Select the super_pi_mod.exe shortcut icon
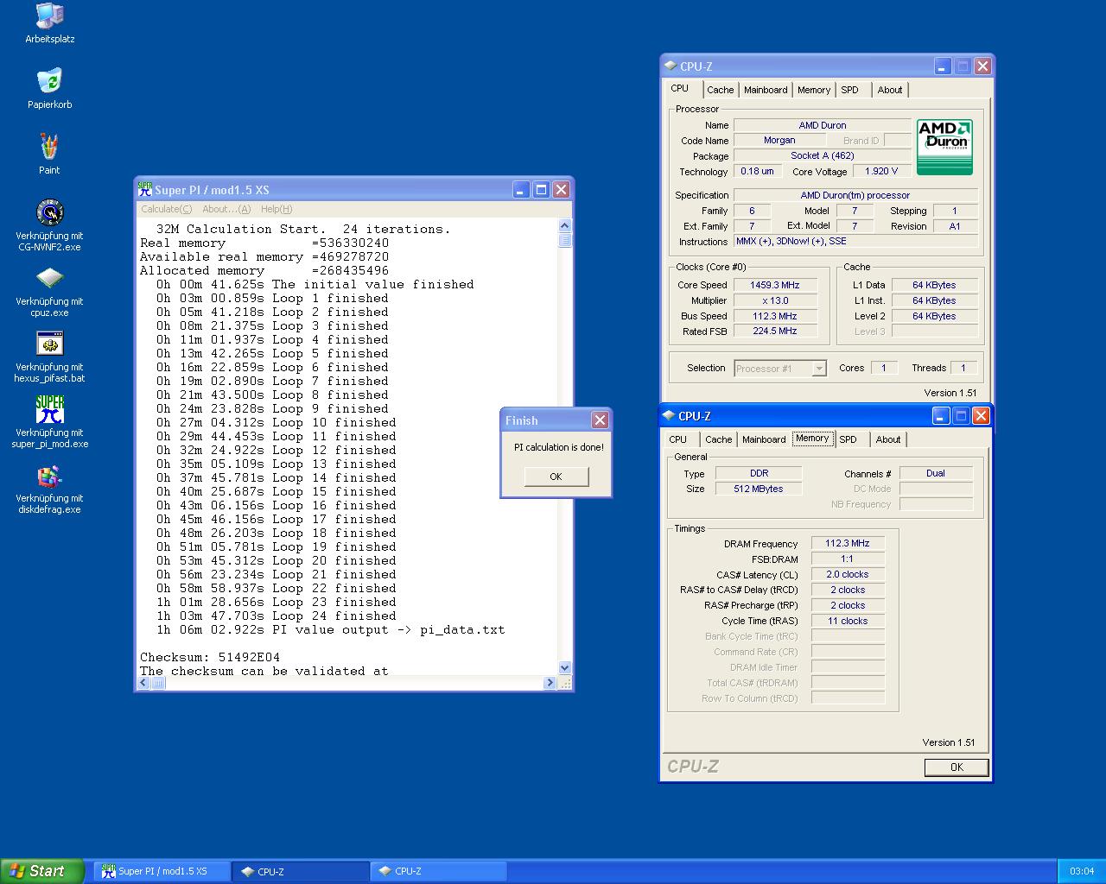This screenshot has height=884, width=1106. point(49,409)
